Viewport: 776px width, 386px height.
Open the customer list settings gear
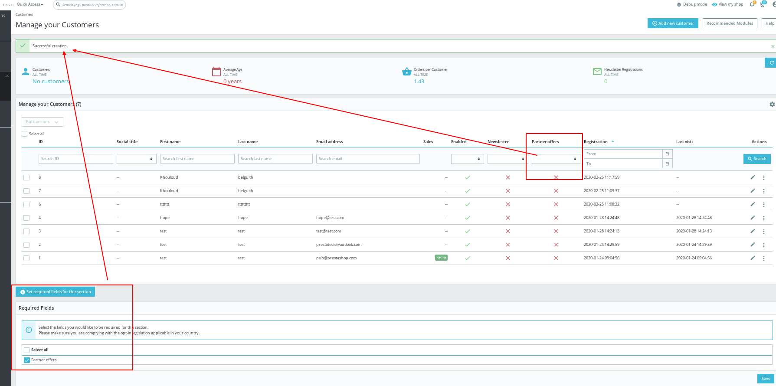pyautogui.click(x=772, y=104)
